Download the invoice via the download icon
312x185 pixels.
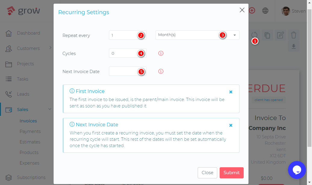[293, 47]
